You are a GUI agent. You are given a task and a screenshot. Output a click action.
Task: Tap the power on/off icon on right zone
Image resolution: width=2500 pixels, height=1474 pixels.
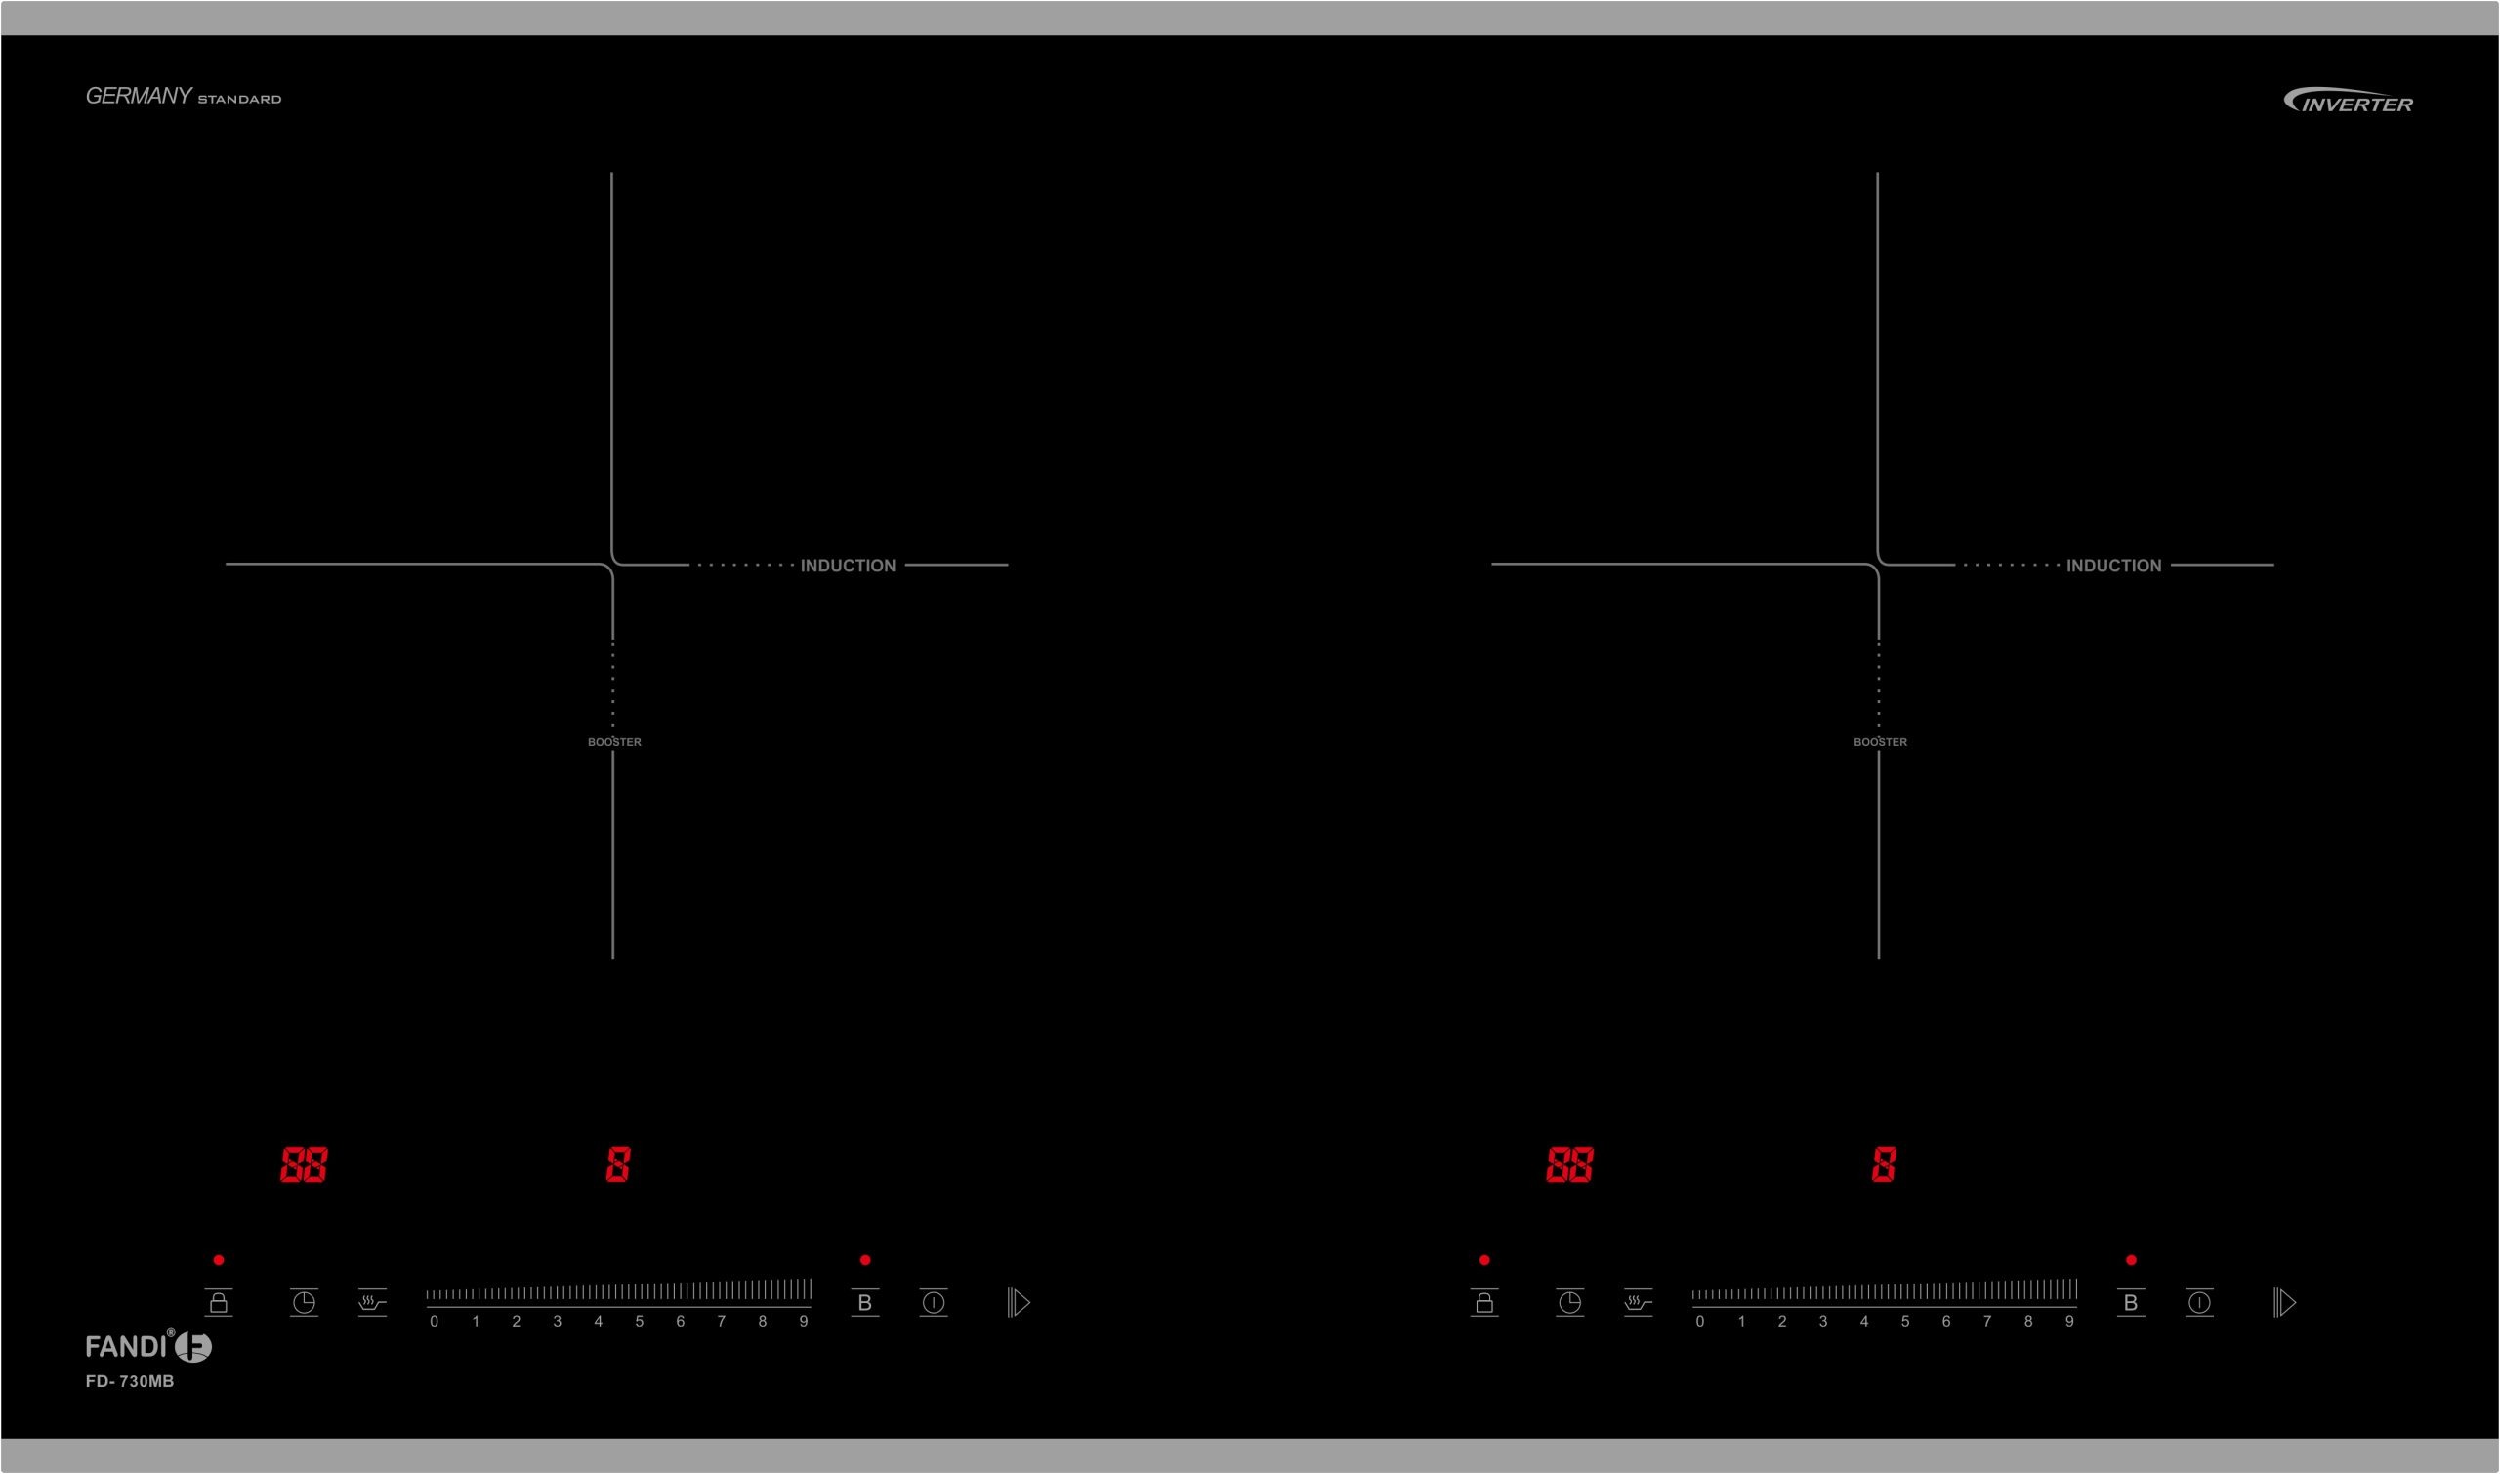tap(2199, 1302)
